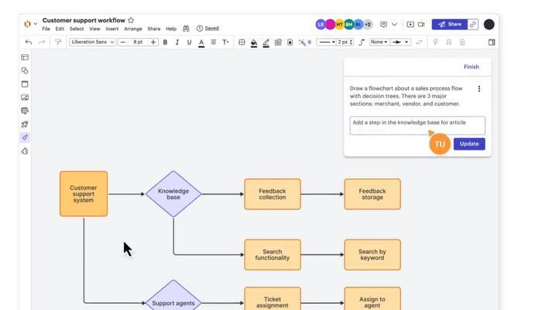Start presentation mode
The height and width of the screenshot is (310, 542).
[x=410, y=24]
